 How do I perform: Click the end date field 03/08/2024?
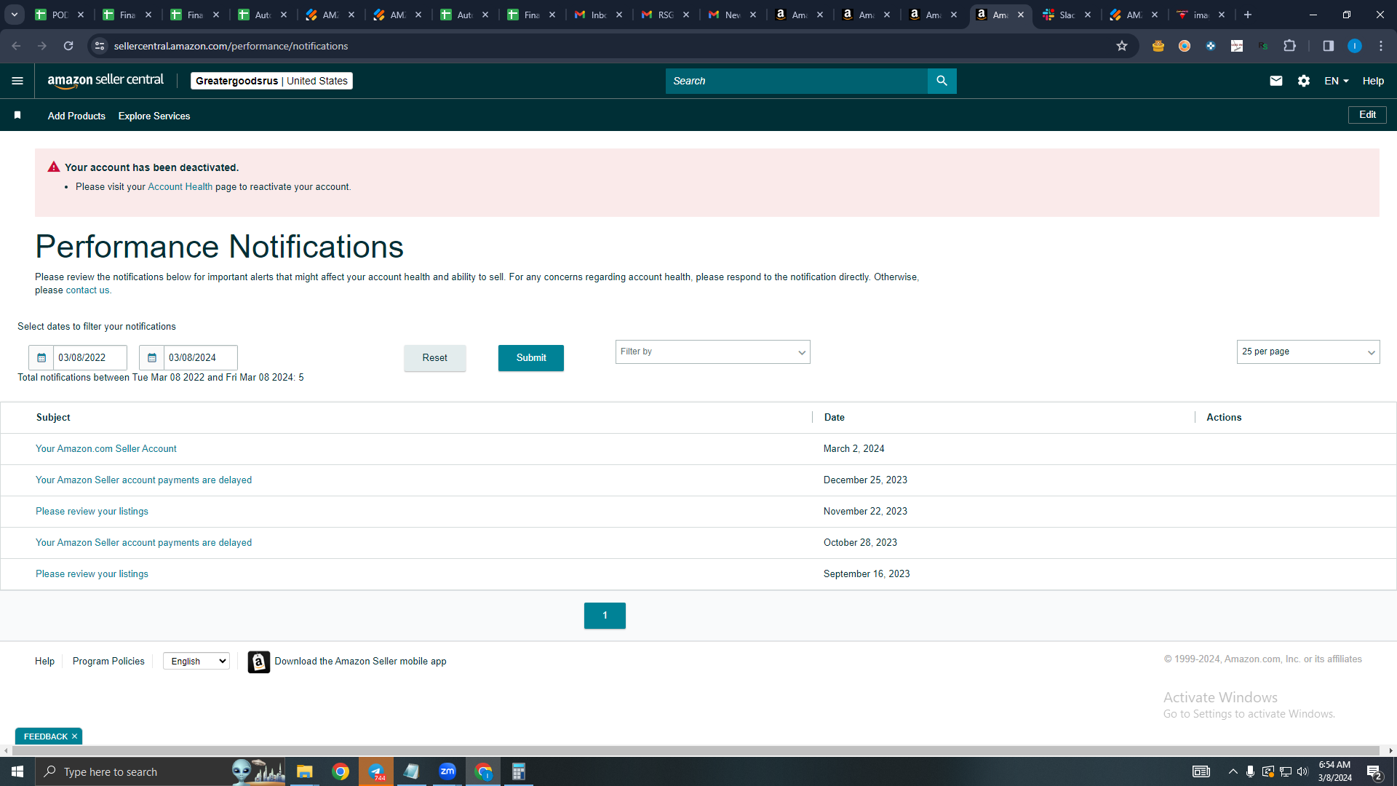pos(200,358)
